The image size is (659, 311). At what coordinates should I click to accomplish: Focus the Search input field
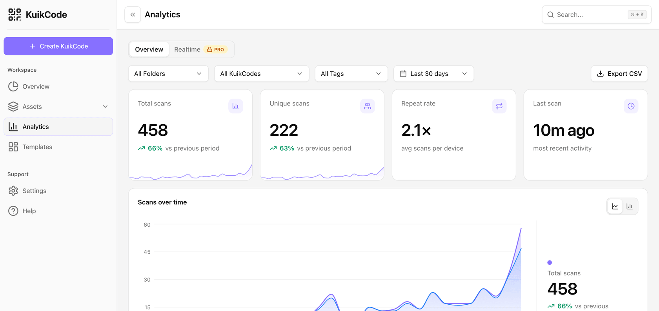[597, 15]
